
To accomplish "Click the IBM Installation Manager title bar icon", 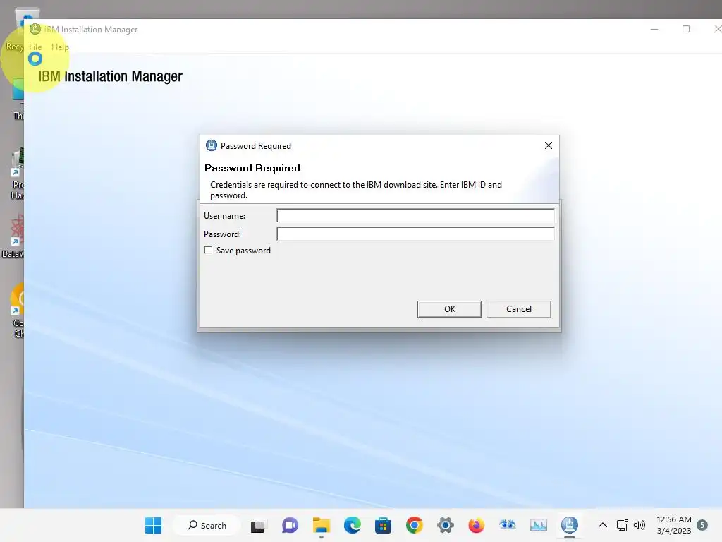I will tap(35, 30).
